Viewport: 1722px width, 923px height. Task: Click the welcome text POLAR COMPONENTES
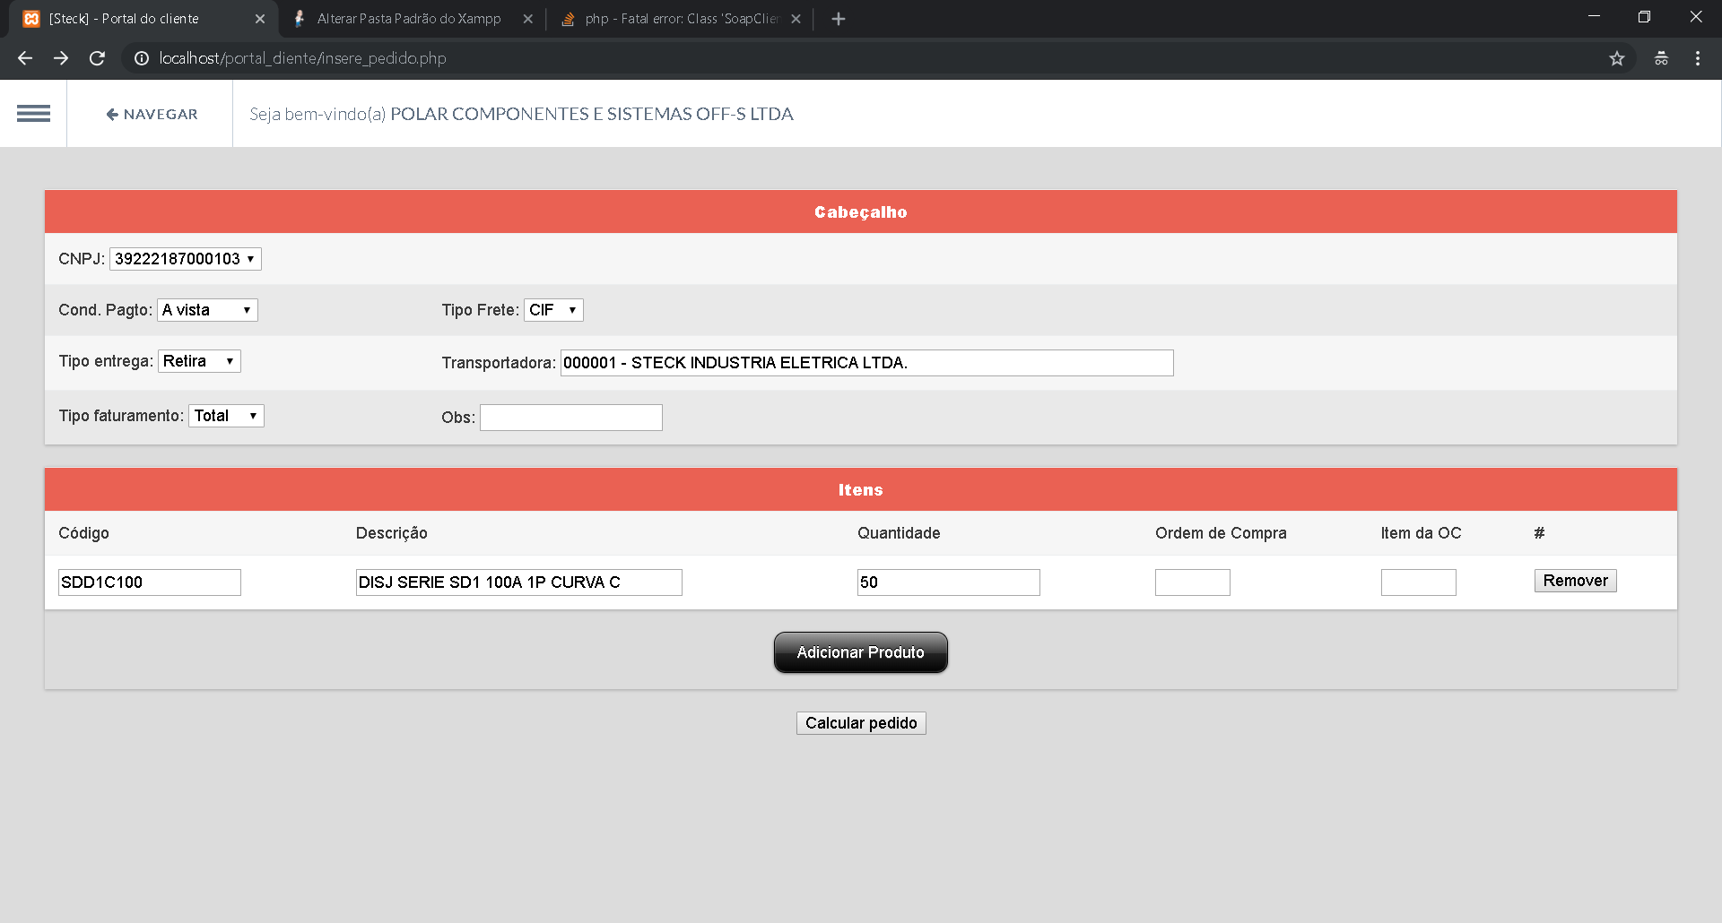(x=592, y=114)
